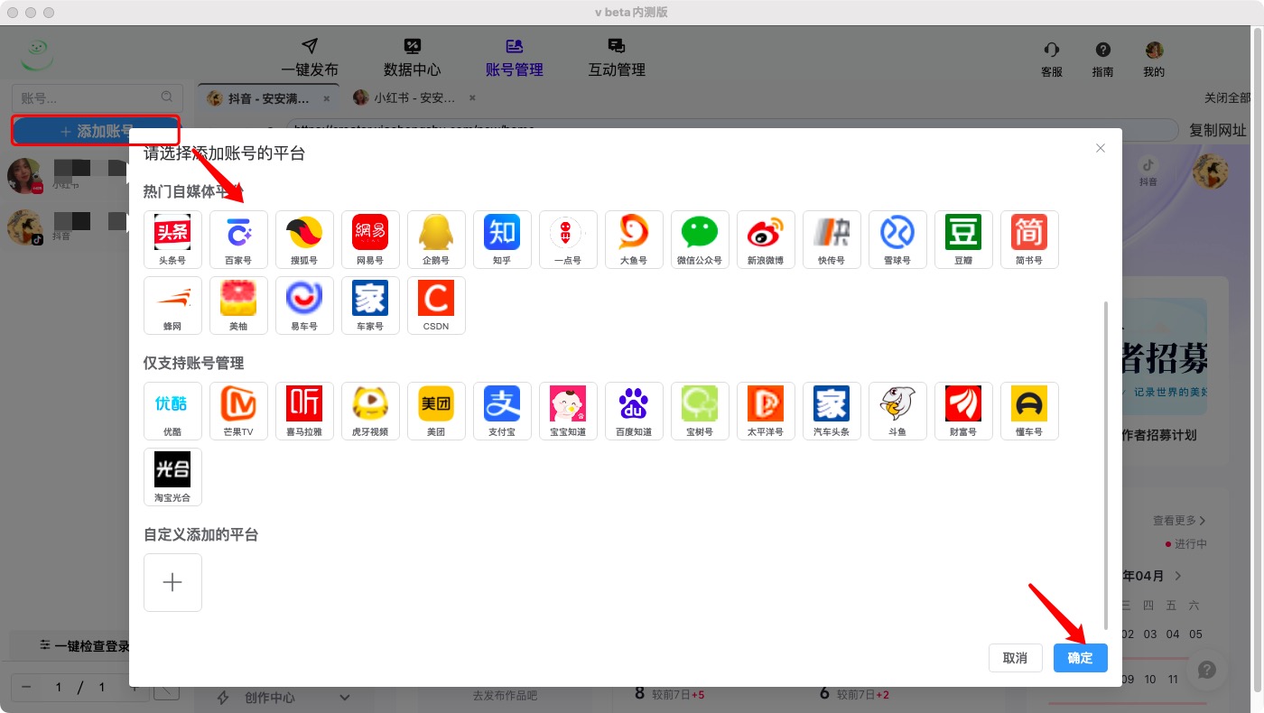This screenshot has height=713, width=1264.
Task: Select the 宝树号 platform
Action: tap(700, 411)
